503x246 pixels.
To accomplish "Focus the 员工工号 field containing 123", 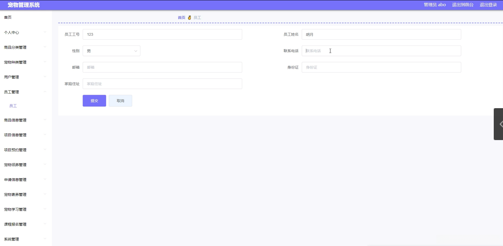I will pos(162,34).
